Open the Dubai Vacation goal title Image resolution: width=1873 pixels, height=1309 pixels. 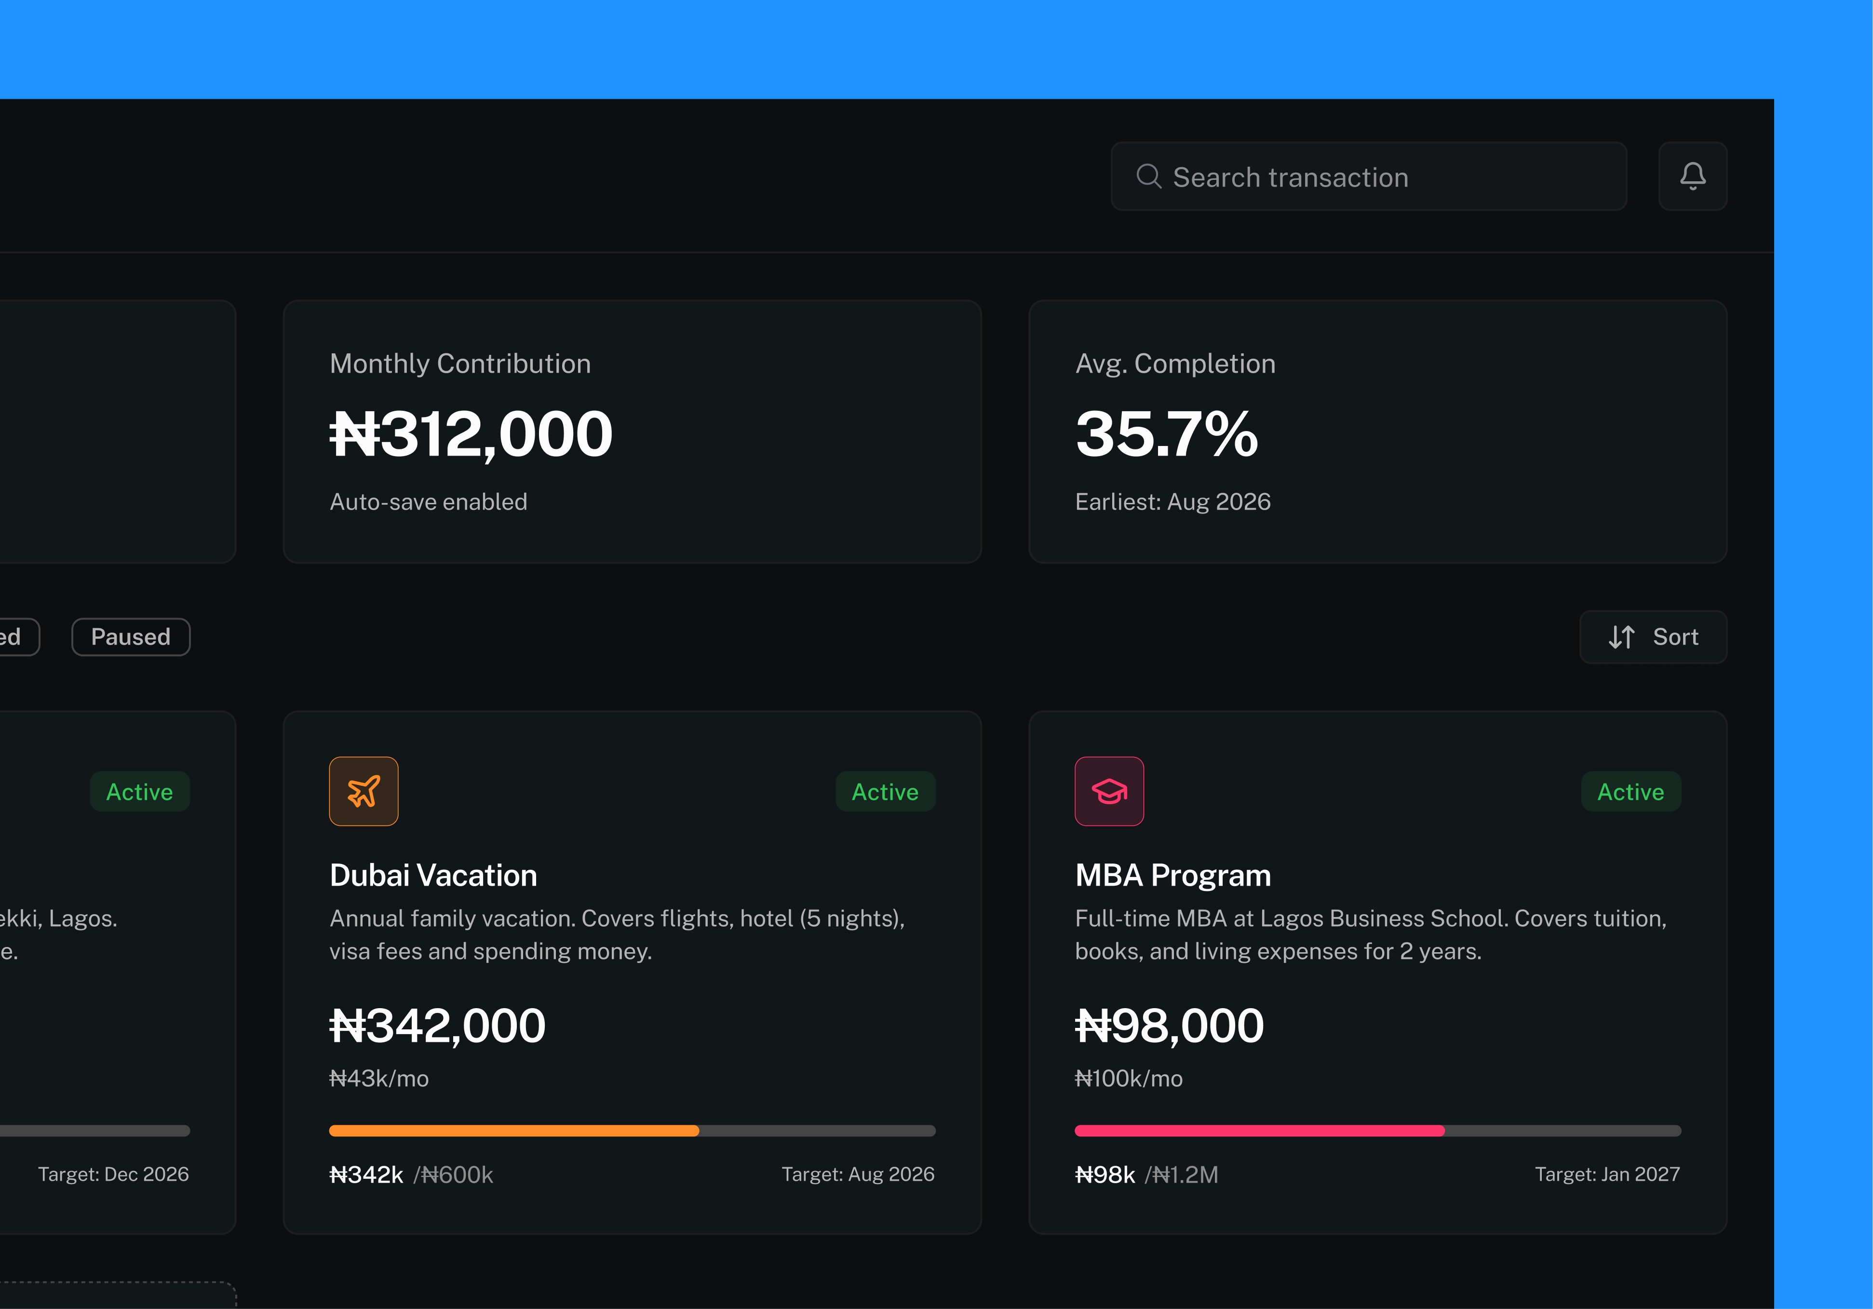[x=433, y=875]
